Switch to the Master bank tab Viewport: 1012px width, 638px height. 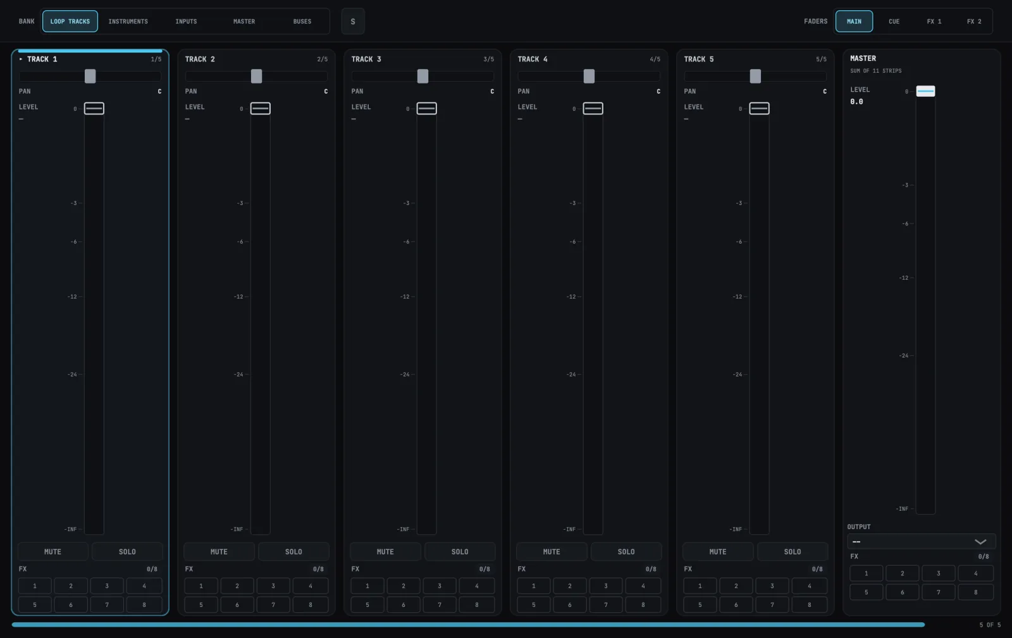[x=244, y=22]
